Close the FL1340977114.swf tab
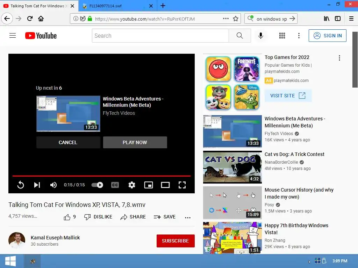The image size is (358, 268). [151, 6]
